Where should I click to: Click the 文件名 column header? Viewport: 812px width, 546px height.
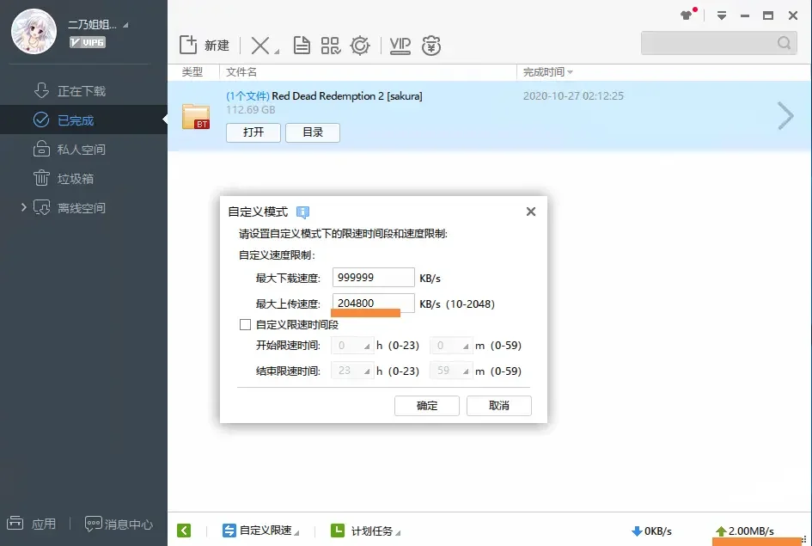241,72
